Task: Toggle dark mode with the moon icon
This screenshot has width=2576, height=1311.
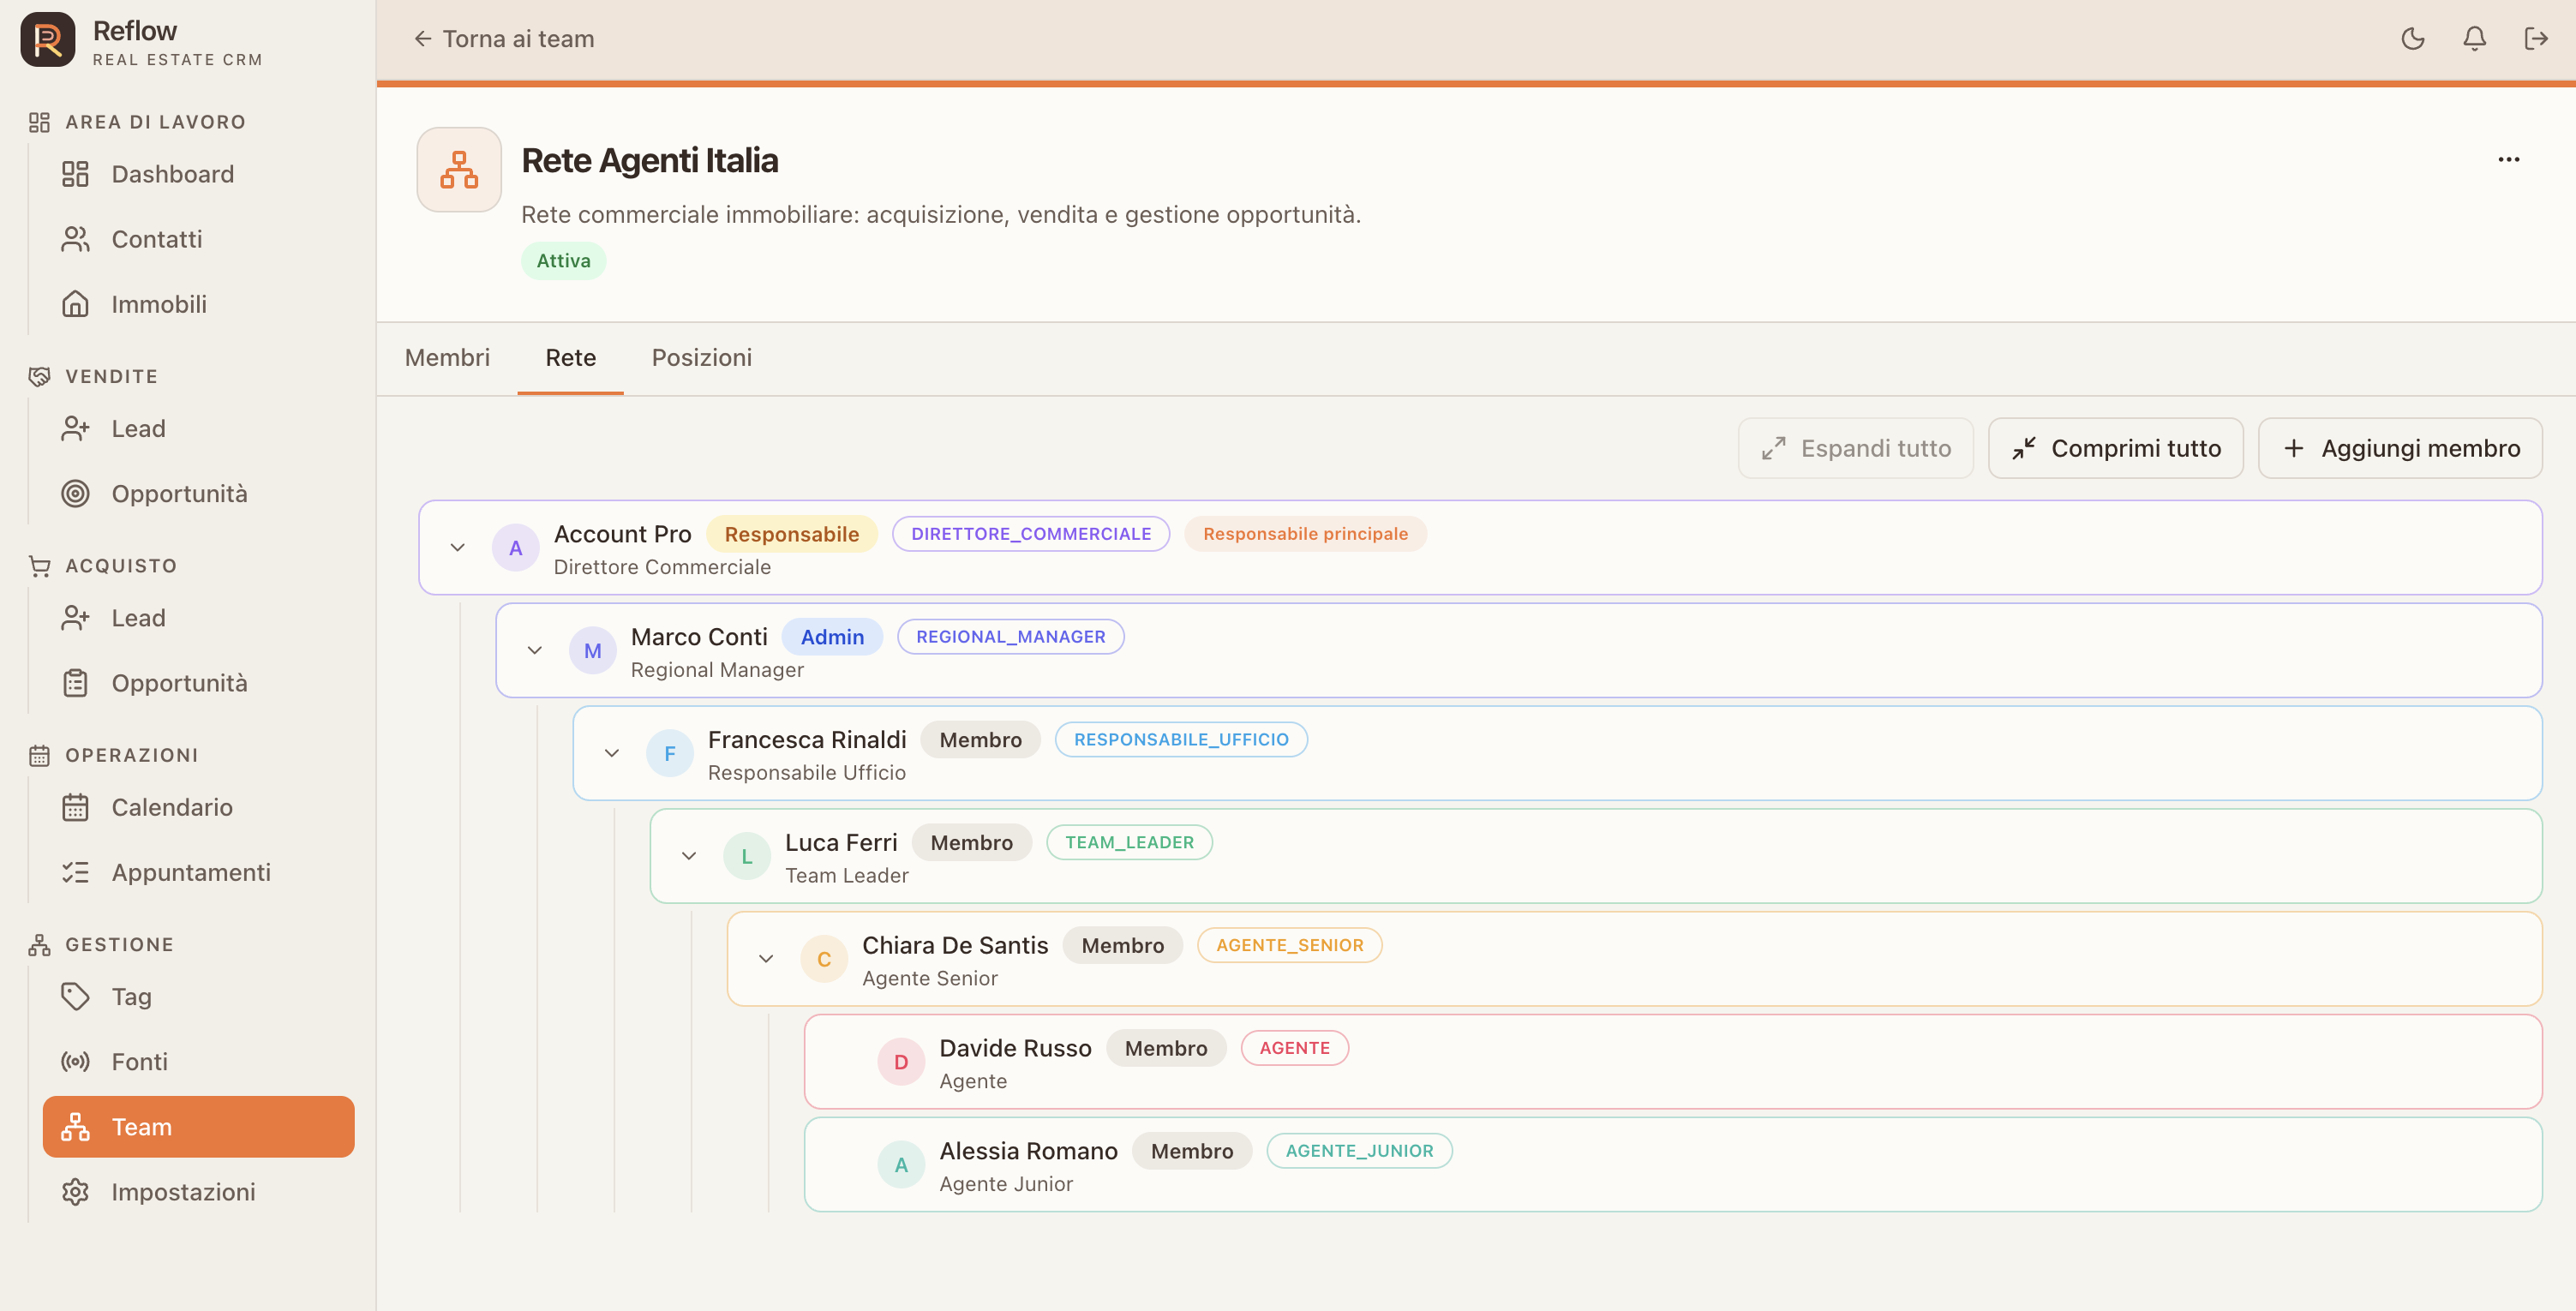Action: point(2412,39)
